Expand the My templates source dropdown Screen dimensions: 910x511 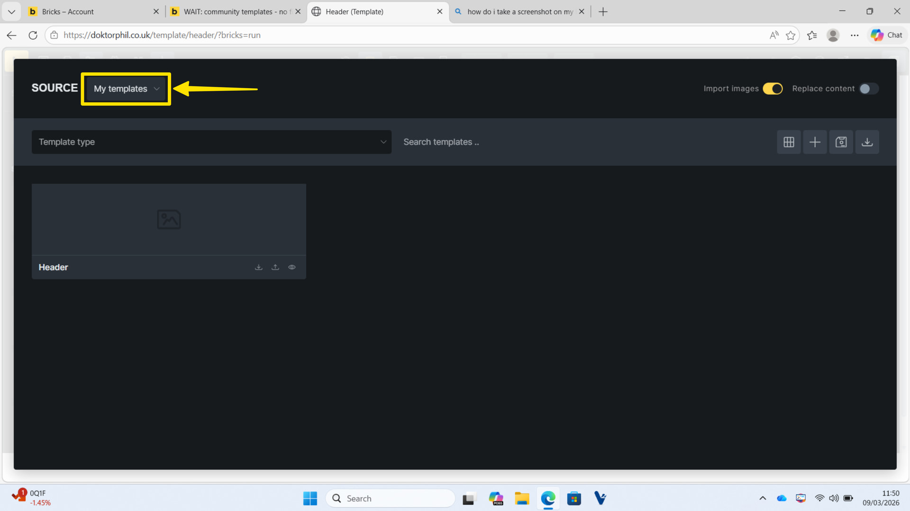pos(126,89)
